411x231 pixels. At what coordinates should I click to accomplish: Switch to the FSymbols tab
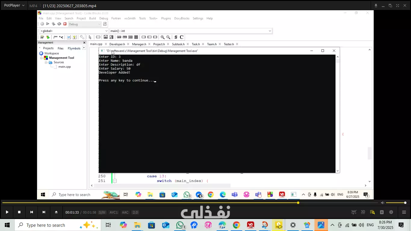tap(74, 48)
